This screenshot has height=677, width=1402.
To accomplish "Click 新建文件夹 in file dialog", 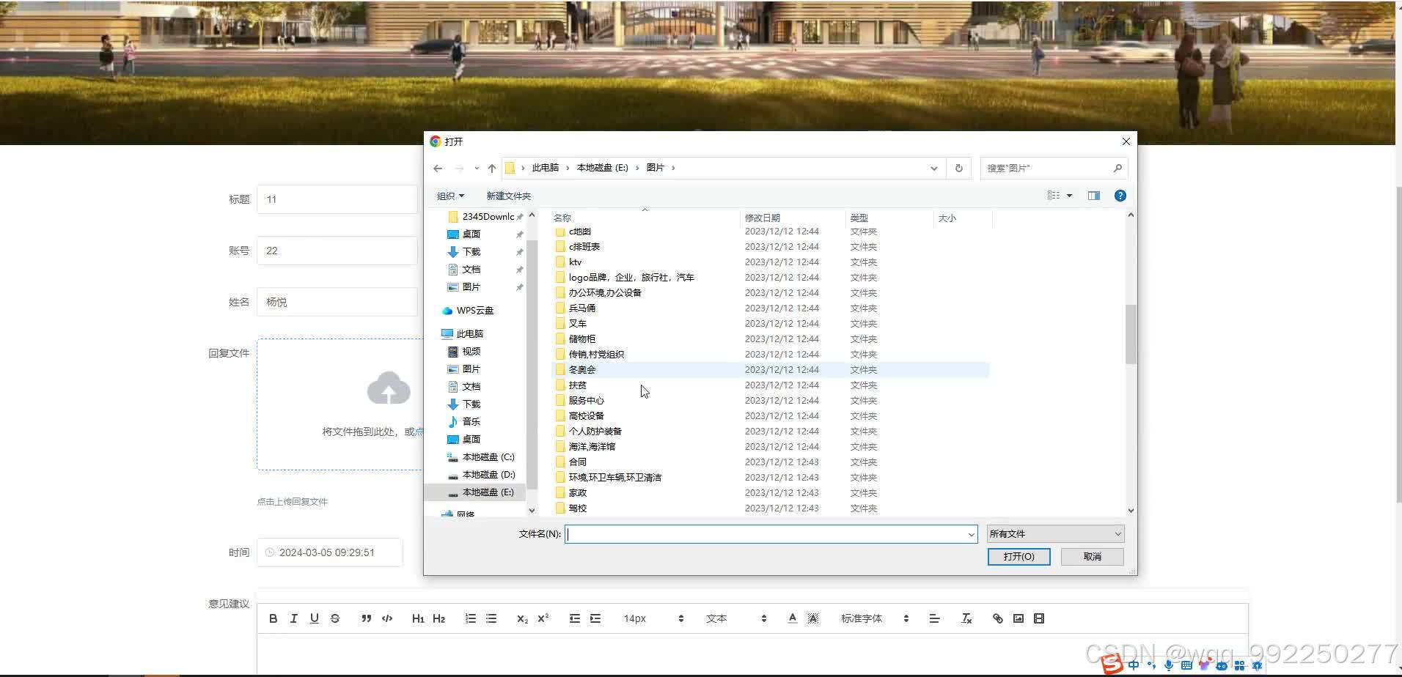I will (x=508, y=196).
